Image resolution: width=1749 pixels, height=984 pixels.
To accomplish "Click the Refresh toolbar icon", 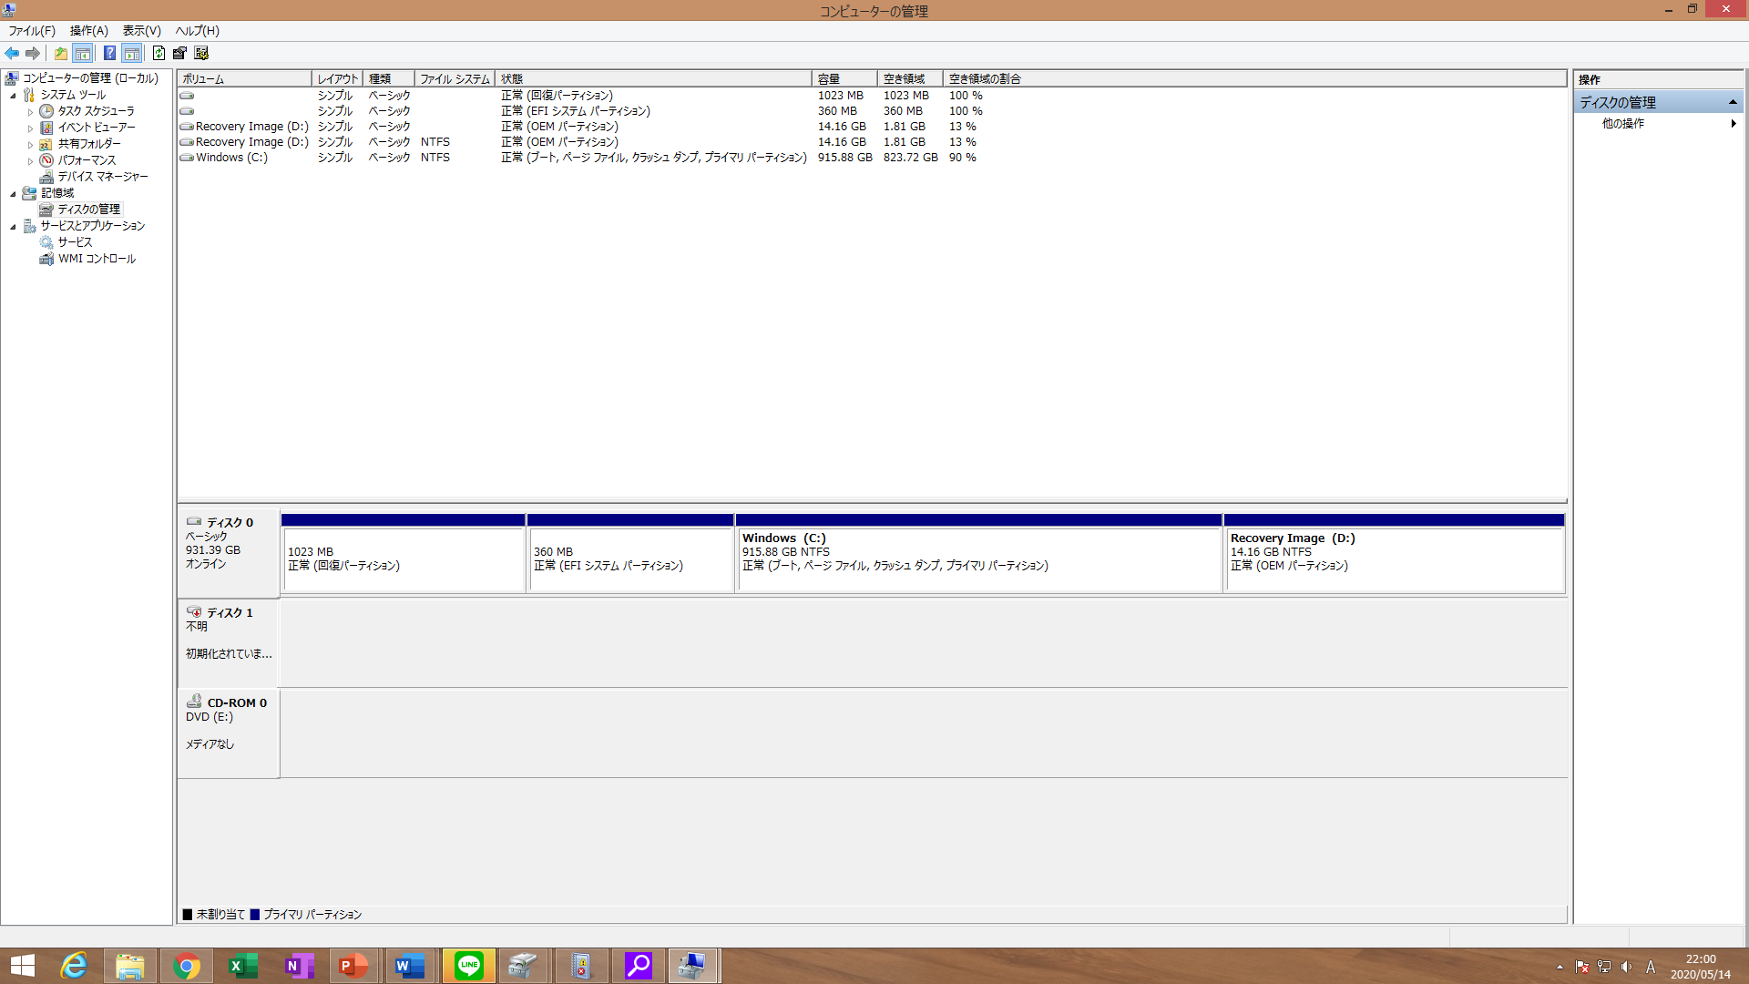I will pyautogui.click(x=159, y=53).
